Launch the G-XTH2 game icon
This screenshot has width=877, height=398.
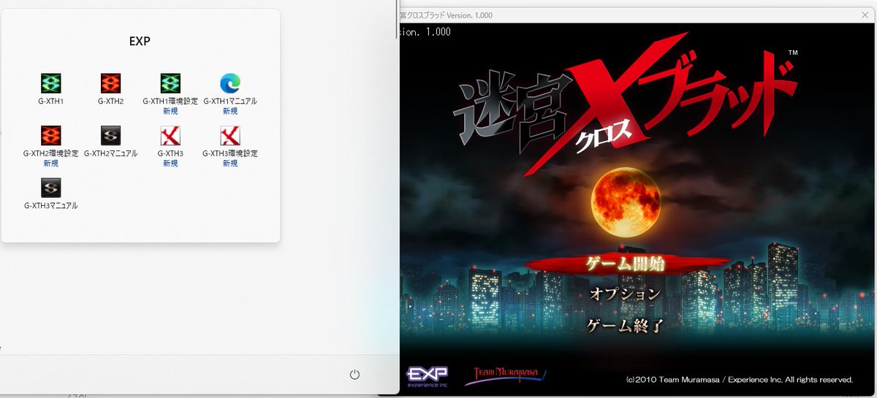click(x=110, y=83)
